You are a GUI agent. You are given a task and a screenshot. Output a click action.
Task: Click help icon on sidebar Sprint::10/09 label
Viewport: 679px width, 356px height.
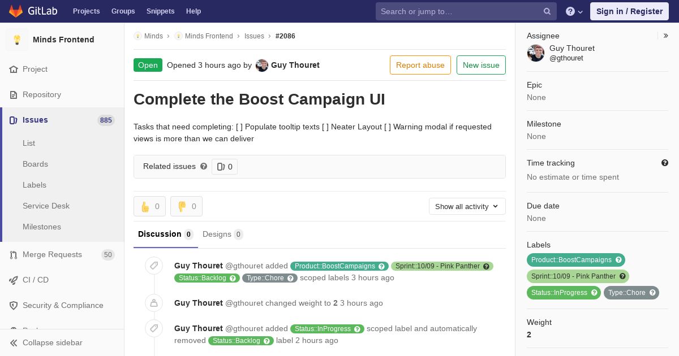click(x=622, y=276)
